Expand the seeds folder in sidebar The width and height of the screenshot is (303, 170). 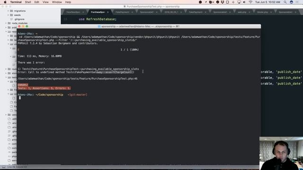point(8,15)
